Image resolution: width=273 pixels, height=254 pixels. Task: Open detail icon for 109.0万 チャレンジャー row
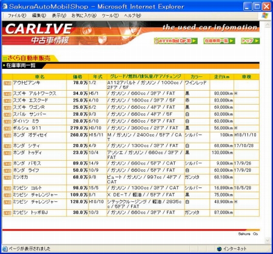click(7, 195)
